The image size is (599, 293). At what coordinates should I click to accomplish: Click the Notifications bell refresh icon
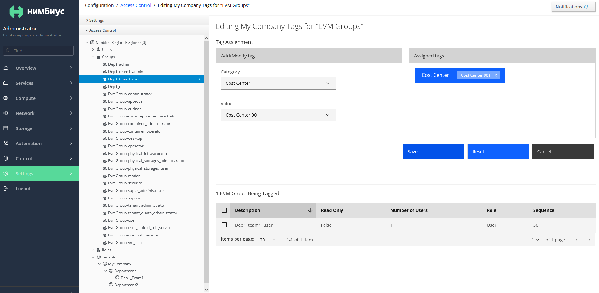586,7
